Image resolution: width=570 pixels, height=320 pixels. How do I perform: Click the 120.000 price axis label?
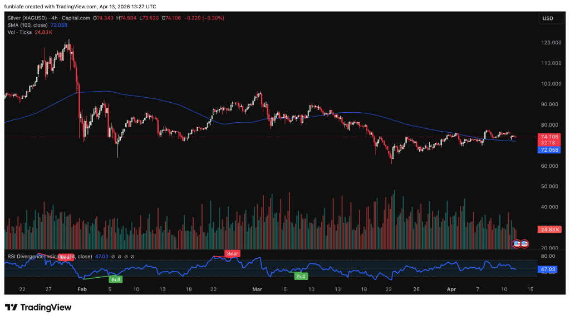click(x=551, y=42)
